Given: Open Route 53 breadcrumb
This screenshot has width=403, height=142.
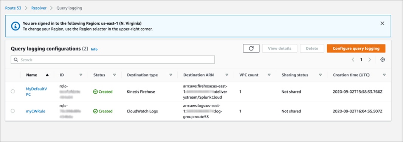Looking at the screenshot, I should (x=13, y=8).
